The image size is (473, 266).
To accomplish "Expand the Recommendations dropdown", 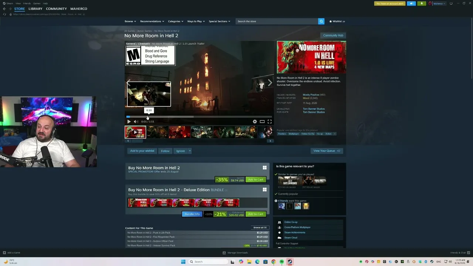I will click(x=152, y=21).
